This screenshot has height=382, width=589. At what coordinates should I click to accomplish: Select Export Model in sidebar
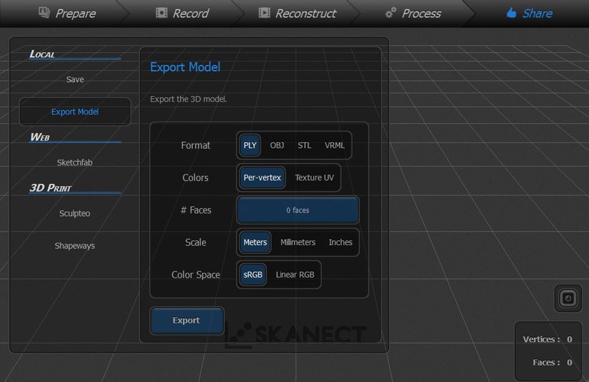pyautogui.click(x=75, y=112)
